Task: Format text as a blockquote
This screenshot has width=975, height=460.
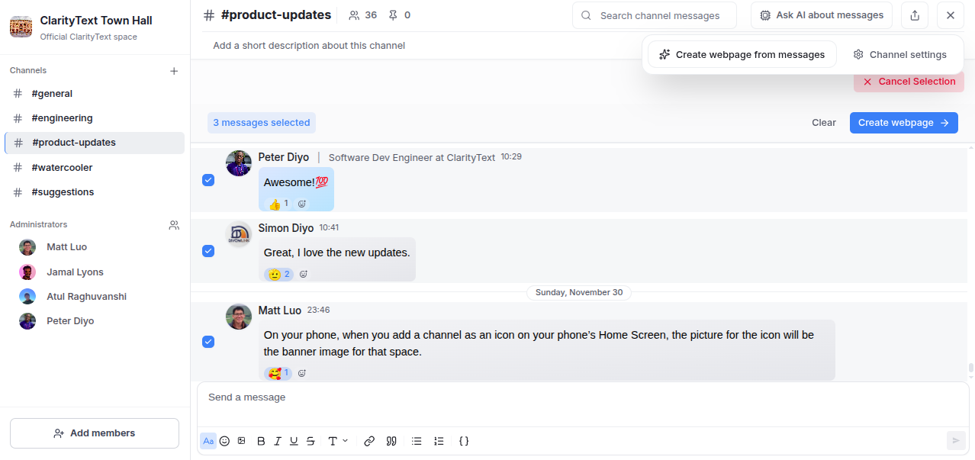Action: [391, 441]
